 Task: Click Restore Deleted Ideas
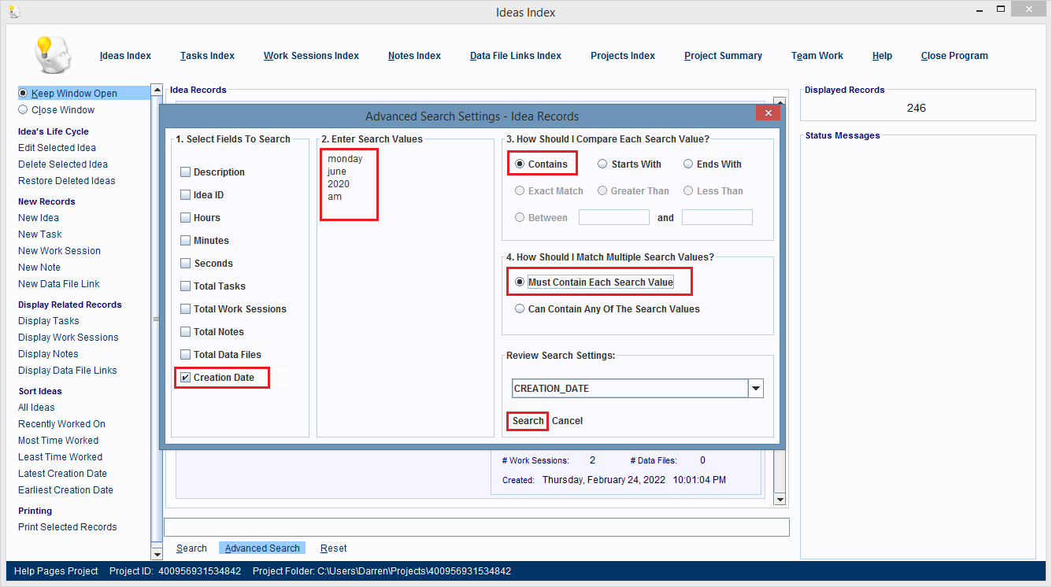[67, 181]
